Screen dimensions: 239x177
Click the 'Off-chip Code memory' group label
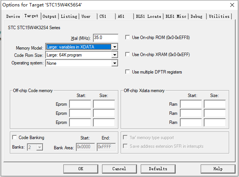click(33, 91)
